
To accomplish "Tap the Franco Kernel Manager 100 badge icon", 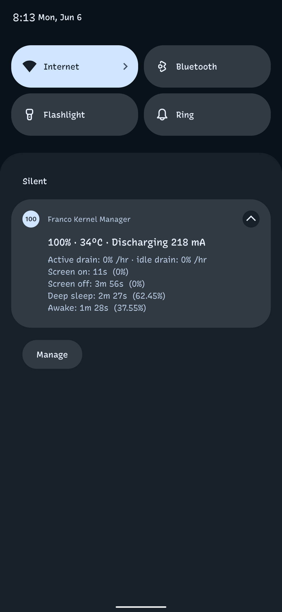I will pos(31,219).
